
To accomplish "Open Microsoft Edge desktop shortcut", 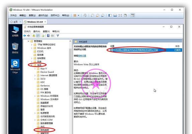I will [15, 66].
